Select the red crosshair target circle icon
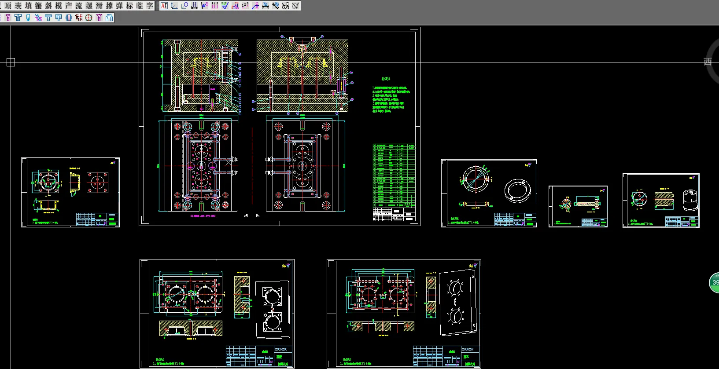Viewport: 719px width, 369px height. tap(88, 18)
